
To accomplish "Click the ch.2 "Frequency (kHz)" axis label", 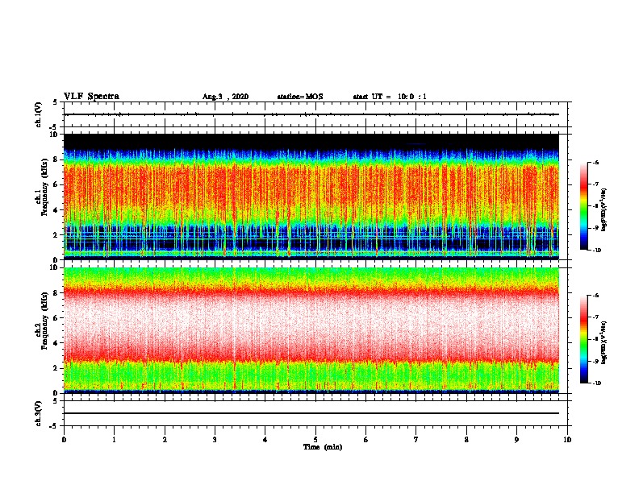I will [44, 321].
